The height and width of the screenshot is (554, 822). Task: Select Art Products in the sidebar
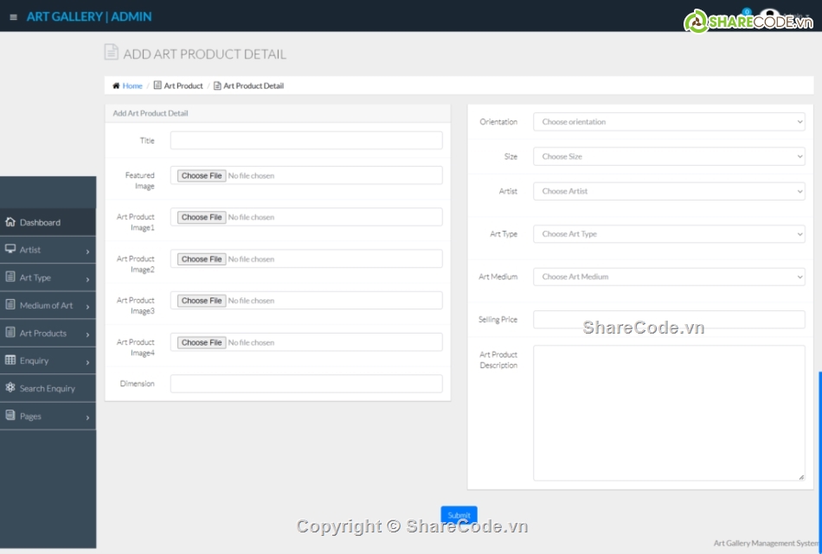pos(48,333)
